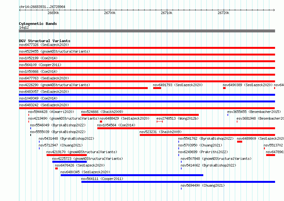Image resolution: width=284 pixels, height=201 pixels.
Task: Select the red bar under nsv1054564
Action: click(186, 128)
